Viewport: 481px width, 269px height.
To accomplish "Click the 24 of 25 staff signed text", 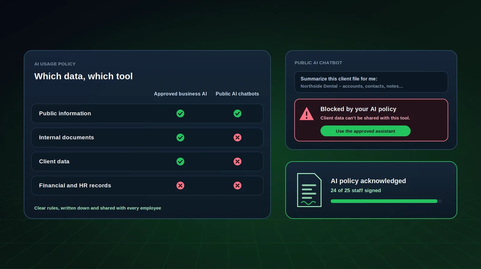I will pyautogui.click(x=356, y=190).
